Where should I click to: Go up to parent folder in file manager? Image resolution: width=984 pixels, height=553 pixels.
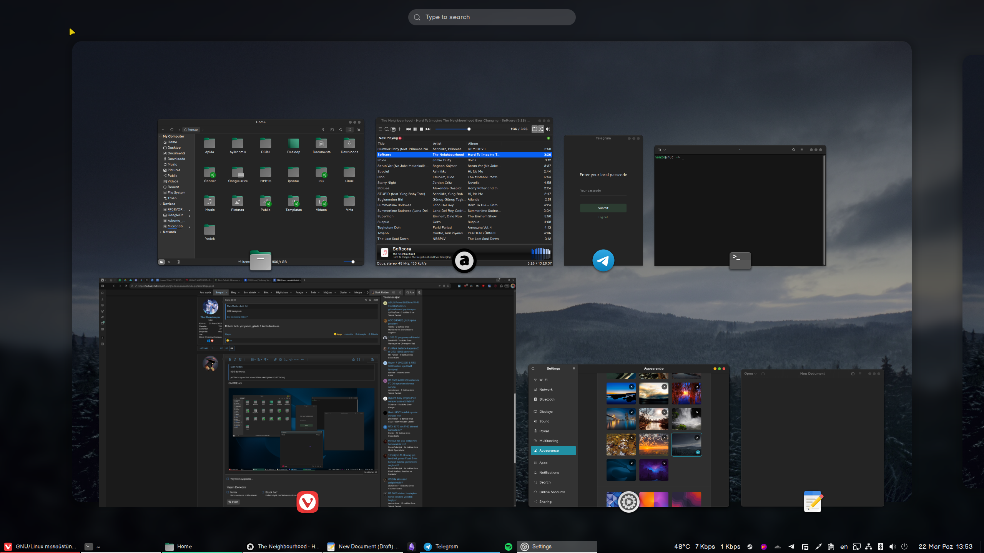(163, 130)
